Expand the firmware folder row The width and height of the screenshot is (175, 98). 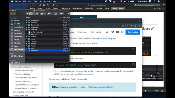click(27, 30)
